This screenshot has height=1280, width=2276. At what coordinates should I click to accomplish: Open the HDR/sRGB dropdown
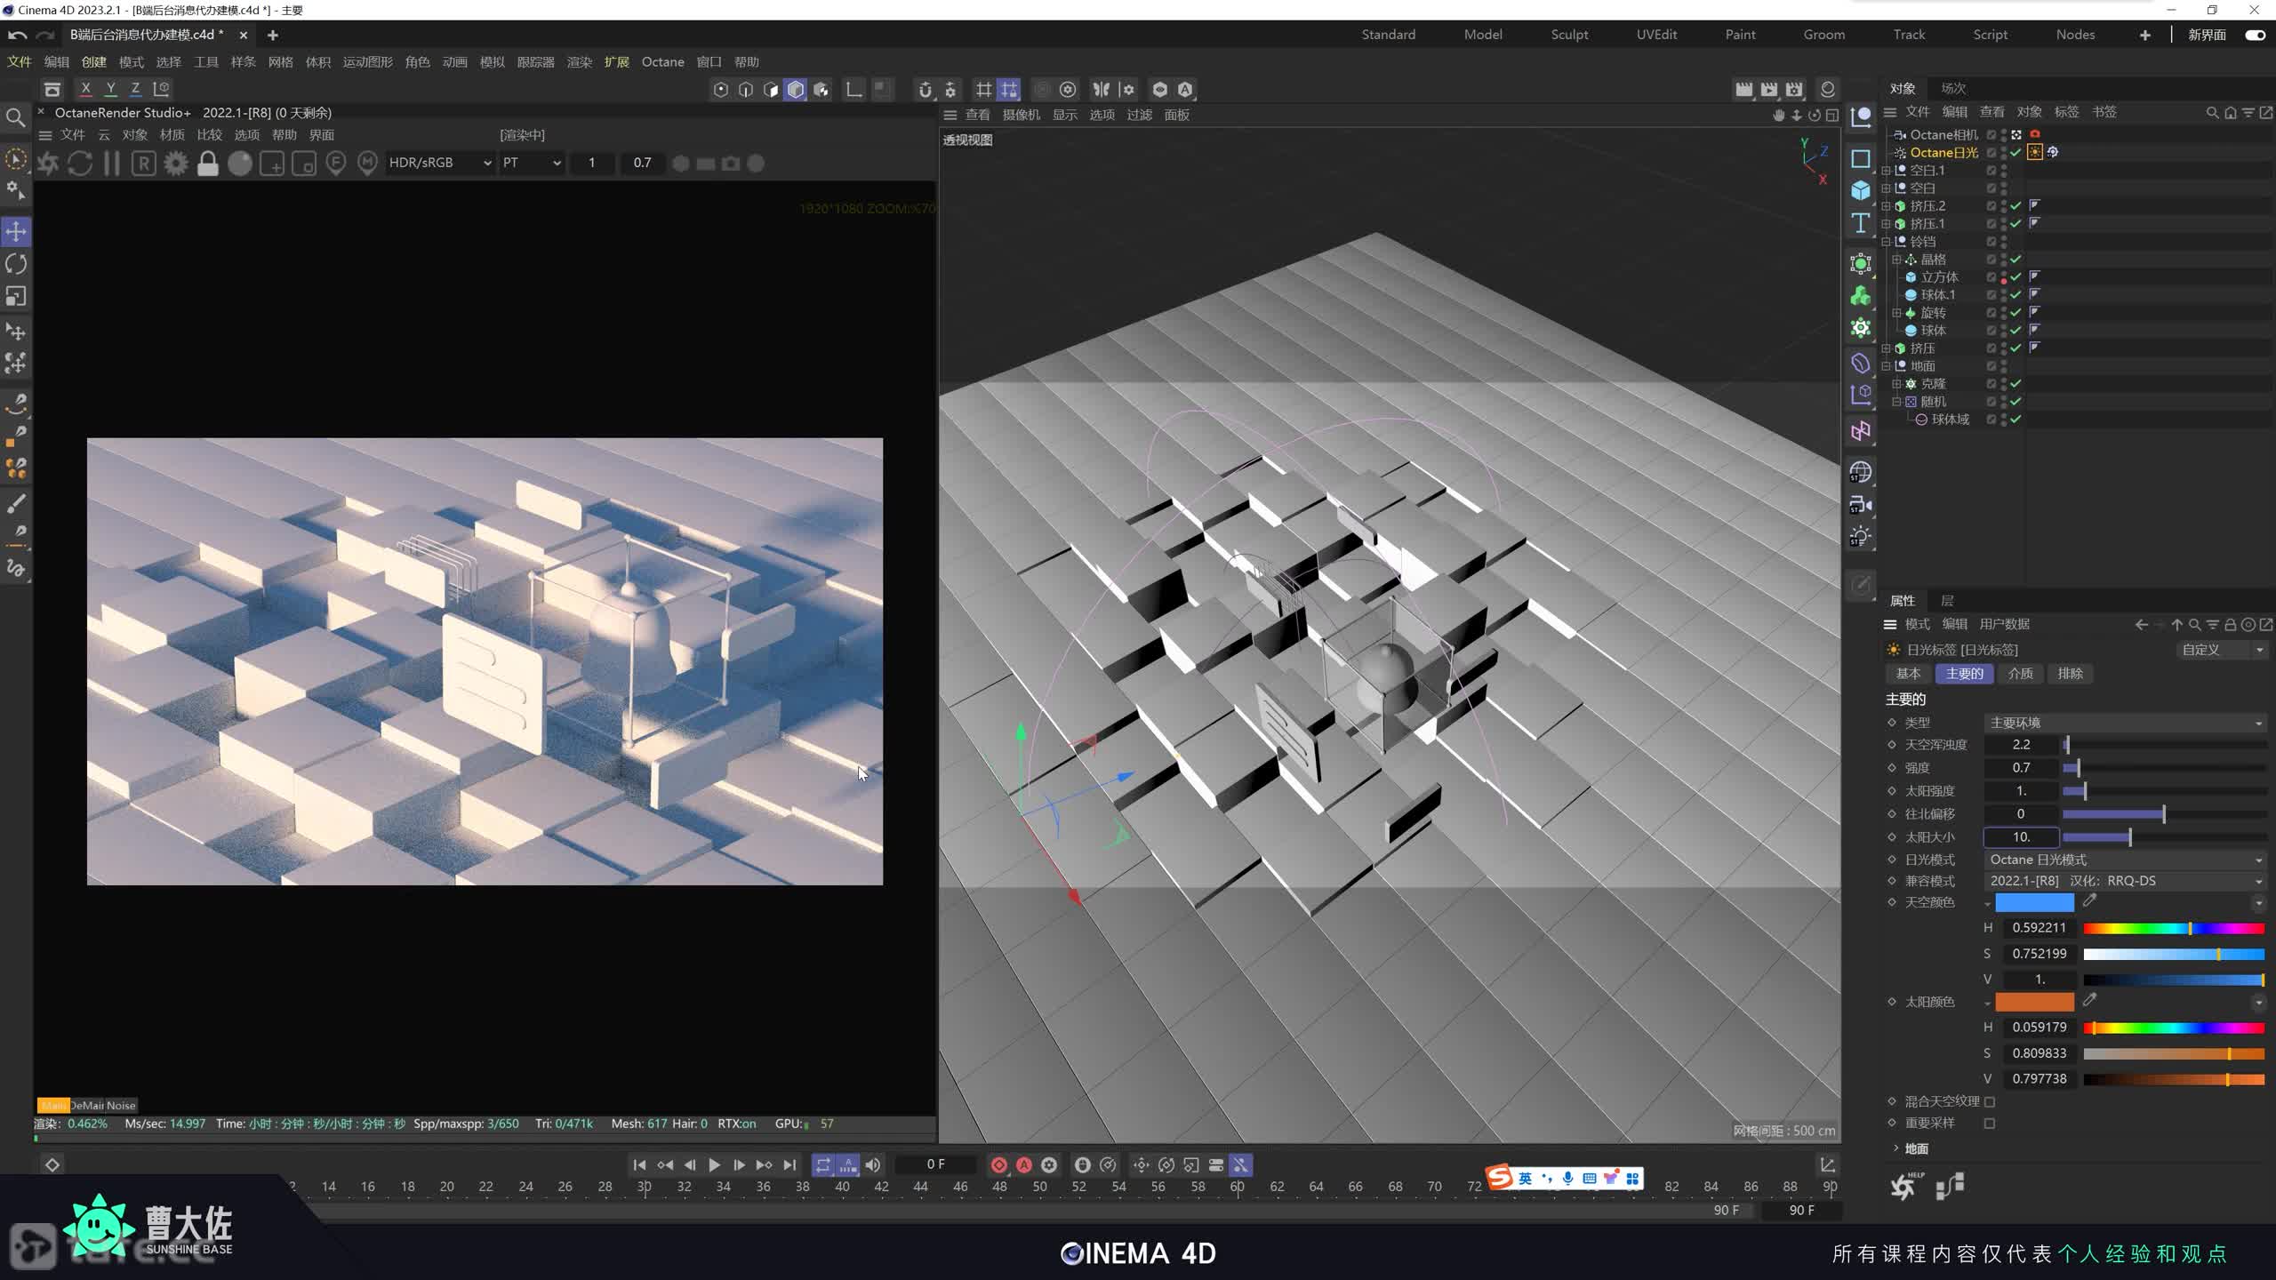(440, 163)
